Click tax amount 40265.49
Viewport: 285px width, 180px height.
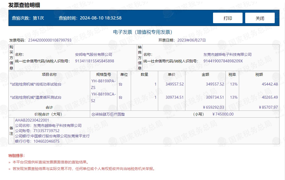tap(270, 97)
